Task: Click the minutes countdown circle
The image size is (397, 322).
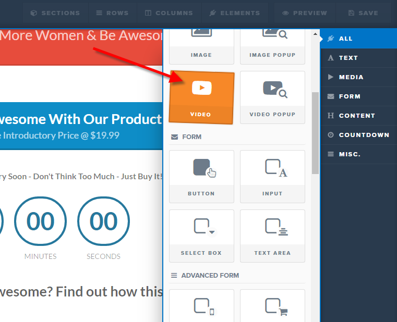Action: click(x=41, y=221)
